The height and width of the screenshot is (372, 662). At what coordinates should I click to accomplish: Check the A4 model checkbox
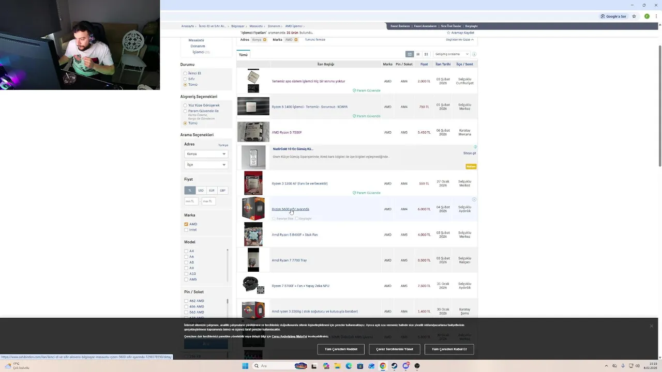(186, 251)
